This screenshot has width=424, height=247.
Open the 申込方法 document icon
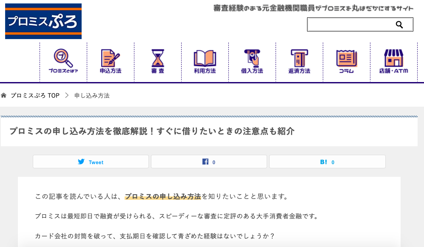[111, 58]
